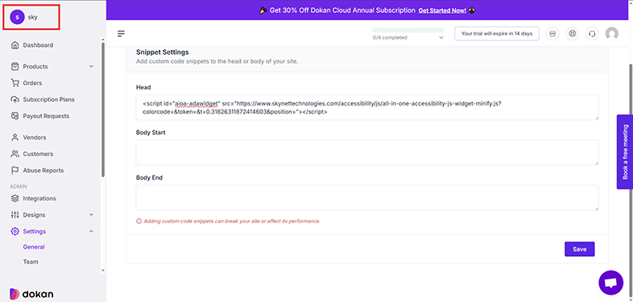Expand the Designs submenu chevron
633x302 pixels.
click(91, 215)
